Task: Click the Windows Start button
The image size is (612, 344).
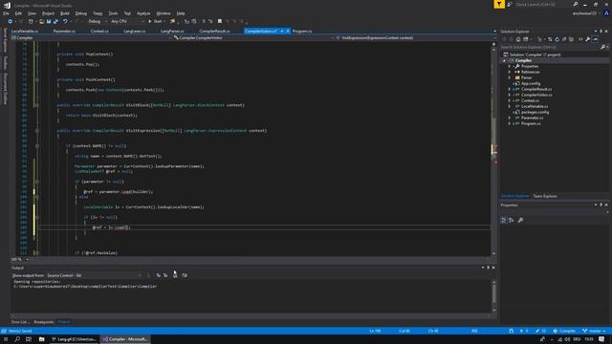Action: pyautogui.click(x=6, y=339)
